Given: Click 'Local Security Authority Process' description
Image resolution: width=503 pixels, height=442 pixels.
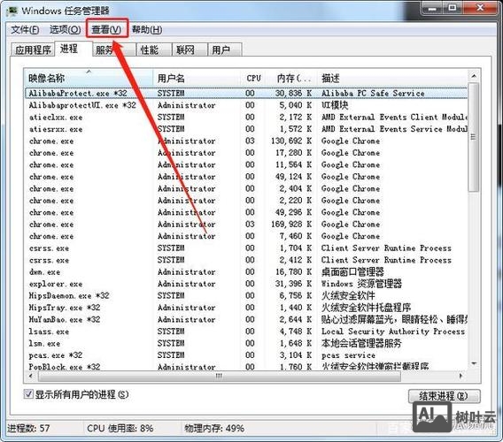Looking at the screenshot, I should click(x=393, y=331).
